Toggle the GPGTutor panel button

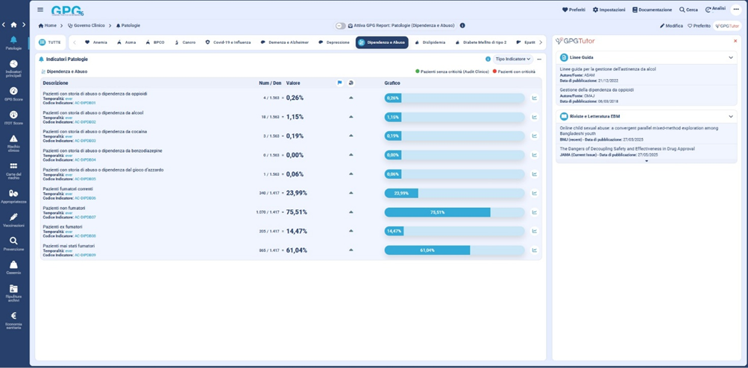(727, 25)
